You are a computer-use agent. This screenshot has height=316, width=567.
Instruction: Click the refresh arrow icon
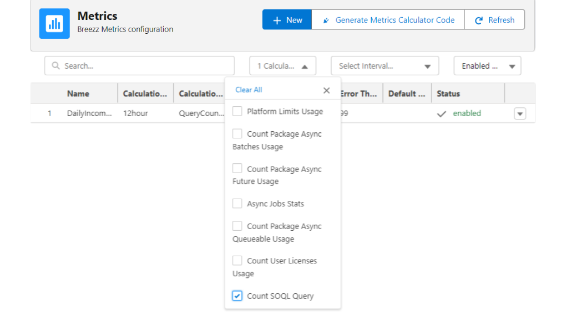479,20
